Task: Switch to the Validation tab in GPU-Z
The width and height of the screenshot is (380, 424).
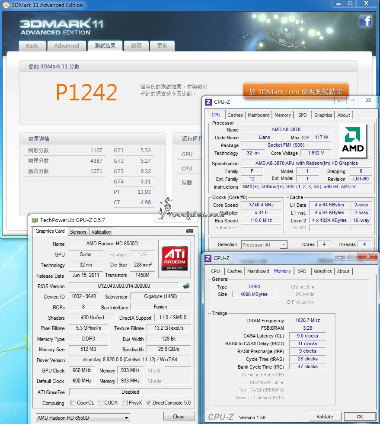Action: tap(101, 232)
